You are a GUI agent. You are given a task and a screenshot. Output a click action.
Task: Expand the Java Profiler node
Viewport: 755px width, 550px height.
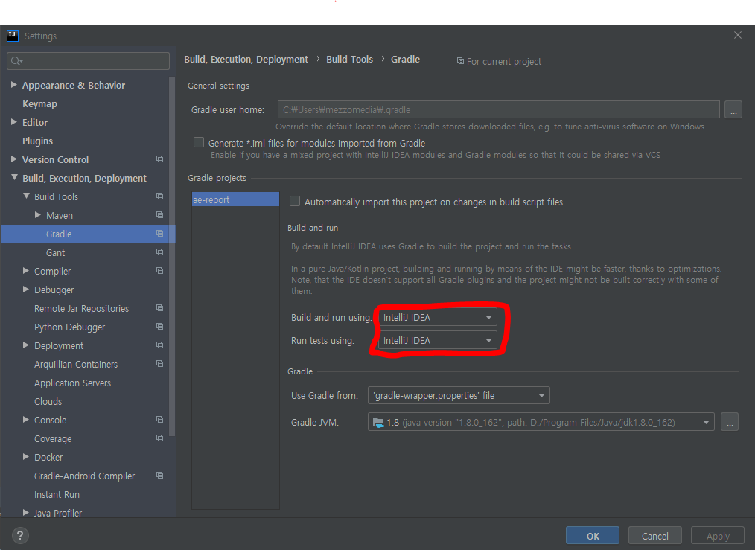tap(26, 513)
